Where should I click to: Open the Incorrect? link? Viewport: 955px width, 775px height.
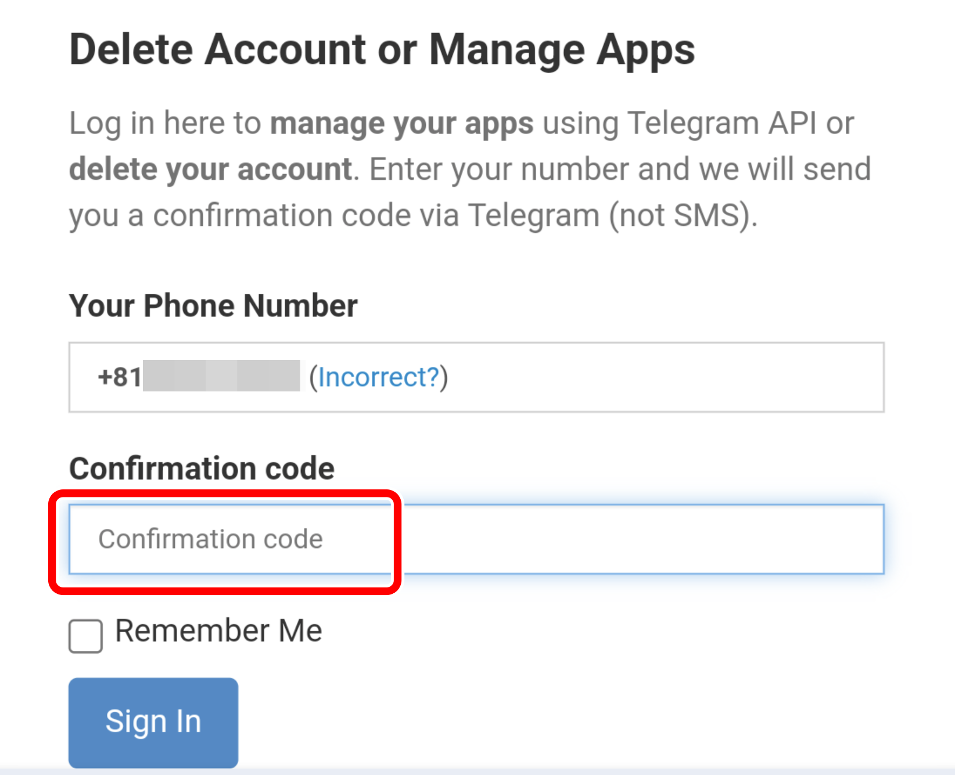378,377
